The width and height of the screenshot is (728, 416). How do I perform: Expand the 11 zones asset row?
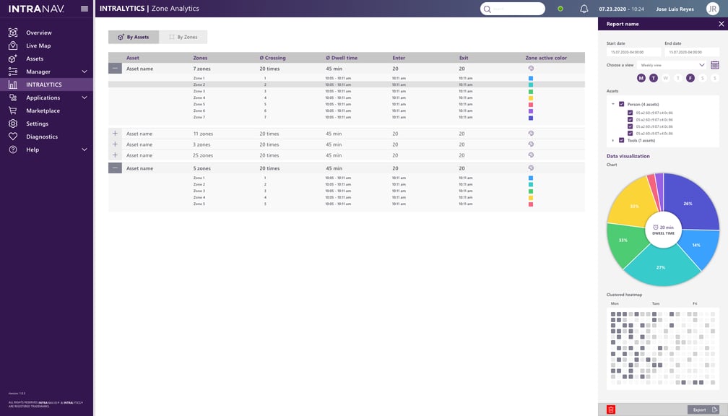114,134
